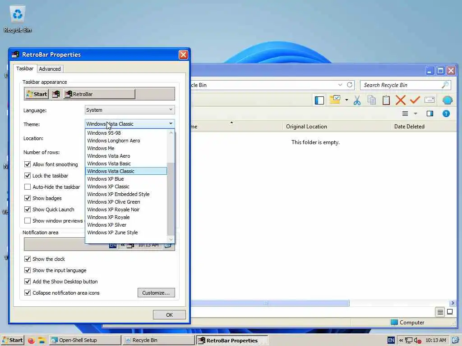Select Windows XP Classic theme

pyautogui.click(x=126, y=187)
